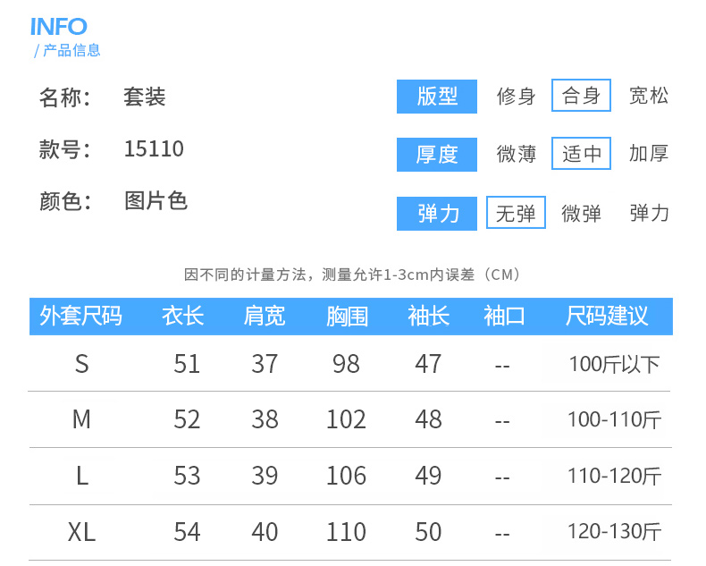Screen dimensions: 706x566
Task: Click the INFO heading
Action: click(x=58, y=26)
